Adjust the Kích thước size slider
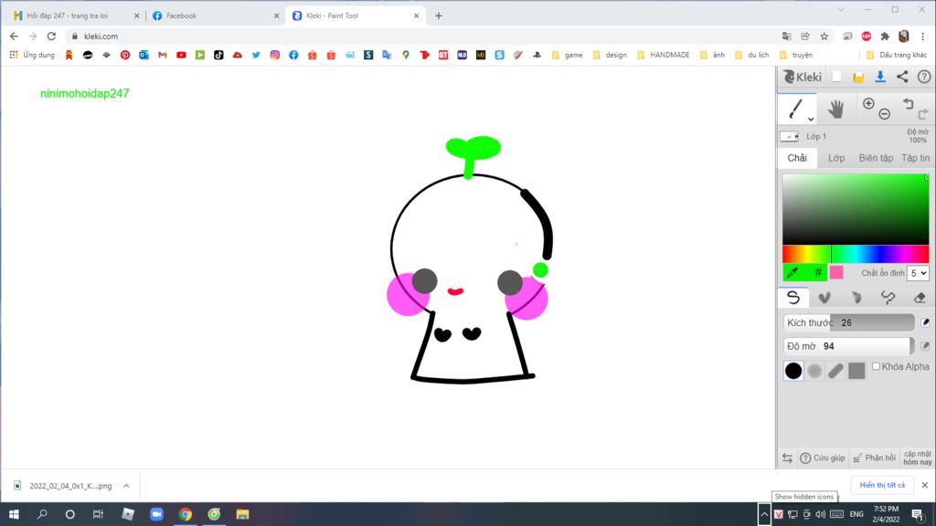The image size is (936, 526). coord(848,322)
